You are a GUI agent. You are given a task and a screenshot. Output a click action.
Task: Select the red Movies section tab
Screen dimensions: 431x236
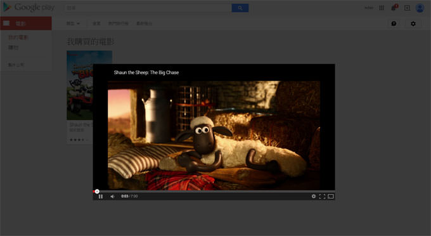coord(26,23)
